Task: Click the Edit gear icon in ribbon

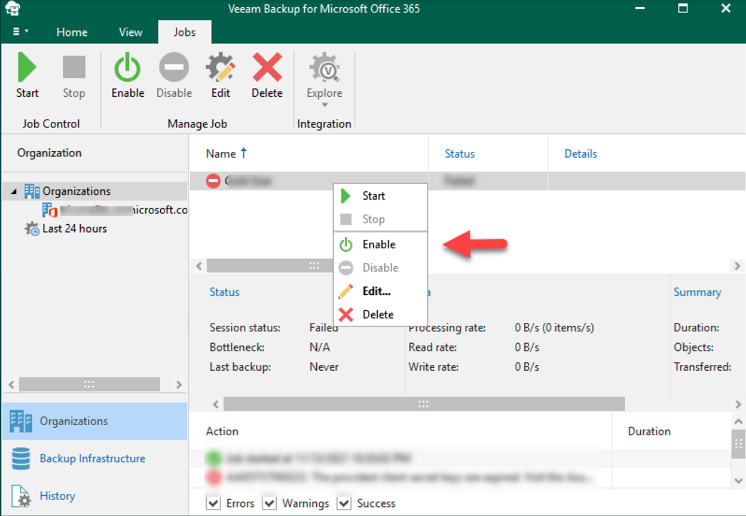Action: point(221,68)
